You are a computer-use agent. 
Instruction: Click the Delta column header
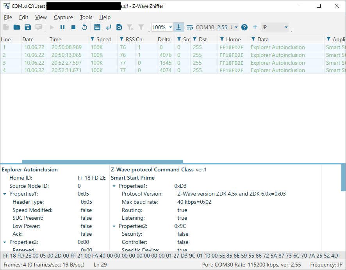pyautogui.click(x=166, y=39)
